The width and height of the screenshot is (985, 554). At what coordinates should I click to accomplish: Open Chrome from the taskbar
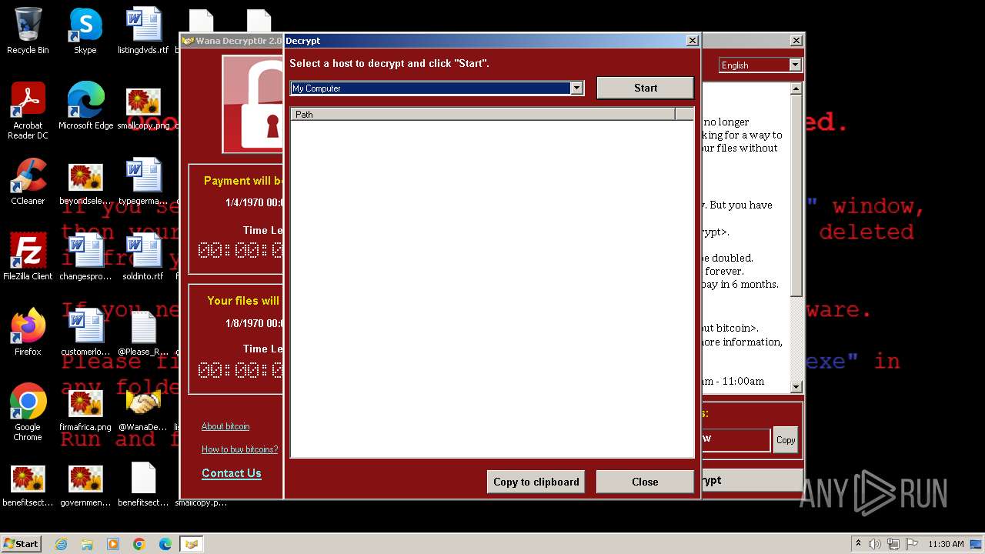[139, 544]
